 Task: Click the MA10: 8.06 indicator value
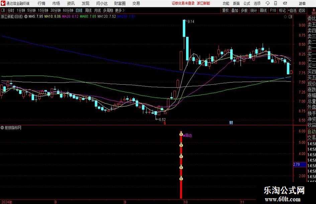[52, 16]
